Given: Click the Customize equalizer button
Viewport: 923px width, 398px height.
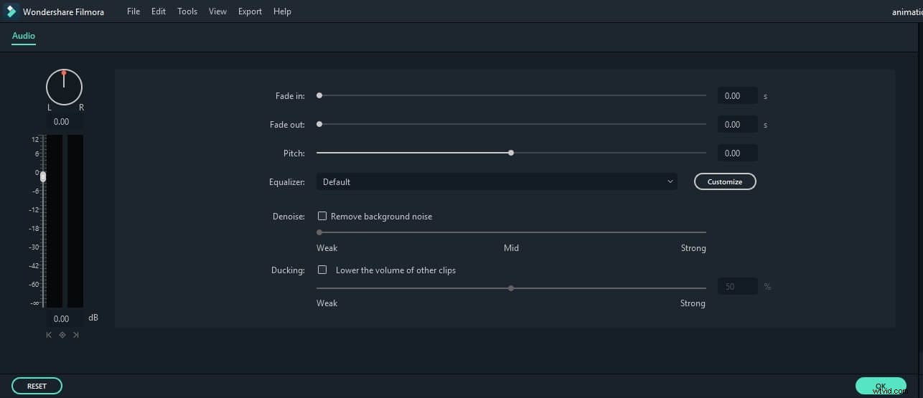Looking at the screenshot, I should 725,182.
